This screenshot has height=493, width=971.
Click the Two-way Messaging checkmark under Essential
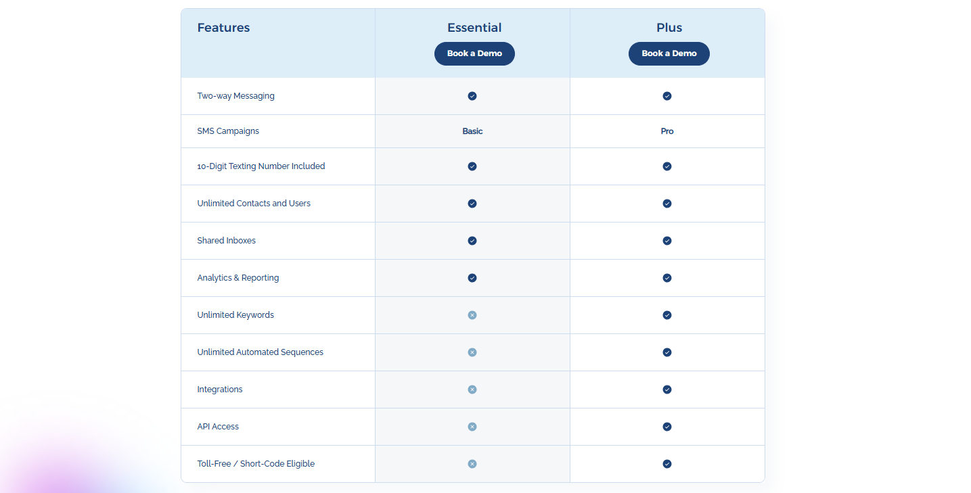(x=472, y=95)
